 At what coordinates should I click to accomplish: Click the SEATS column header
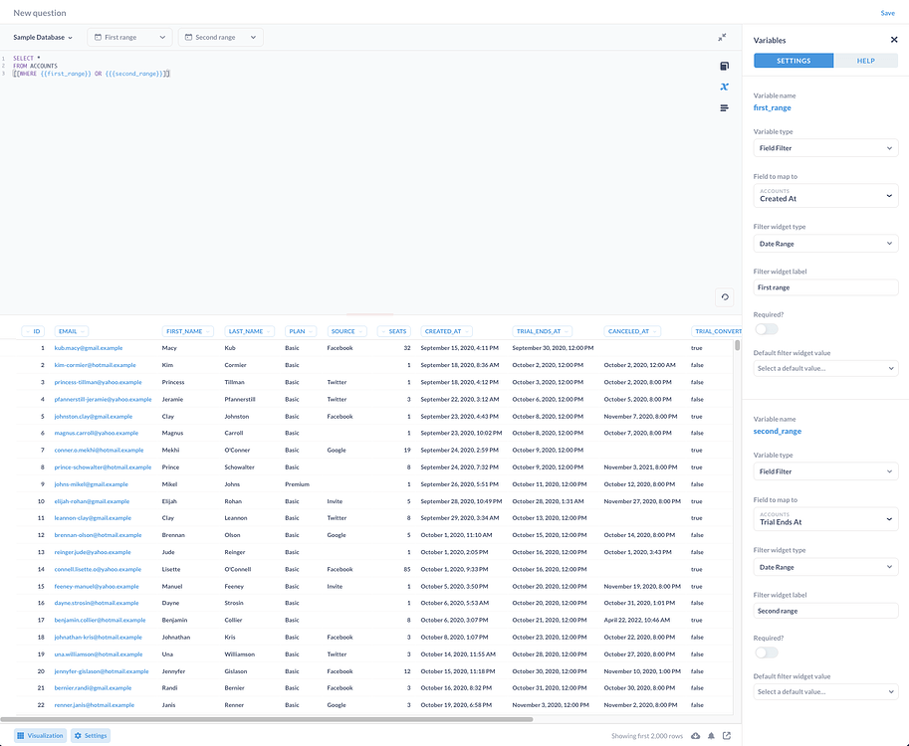click(393, 331)
